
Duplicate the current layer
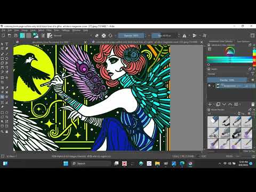218,105
